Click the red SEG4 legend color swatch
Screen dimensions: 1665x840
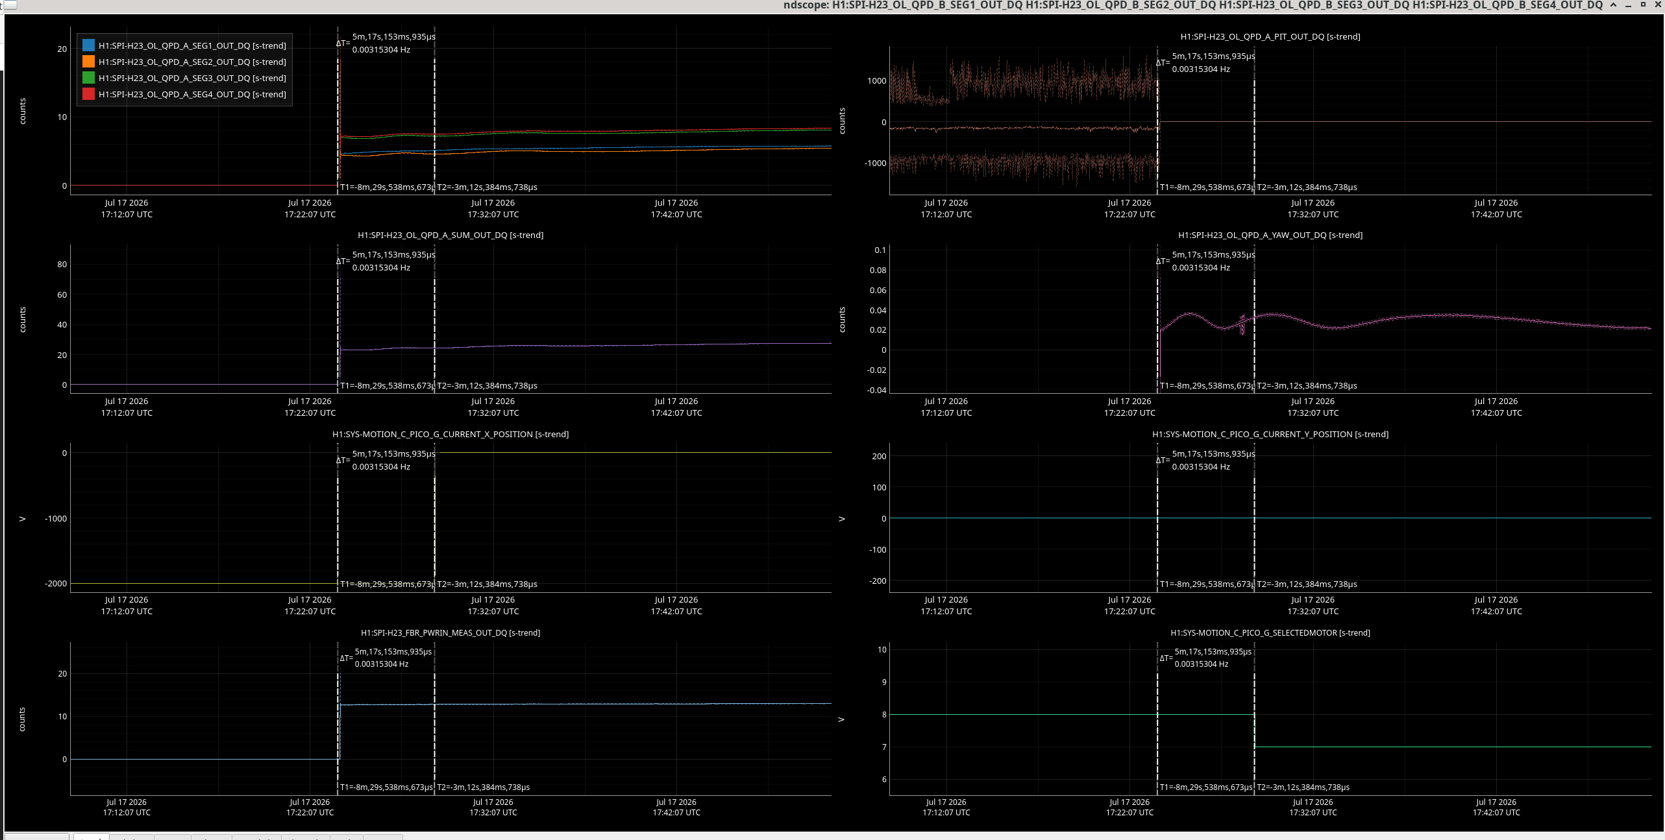(x=88, y=94)
